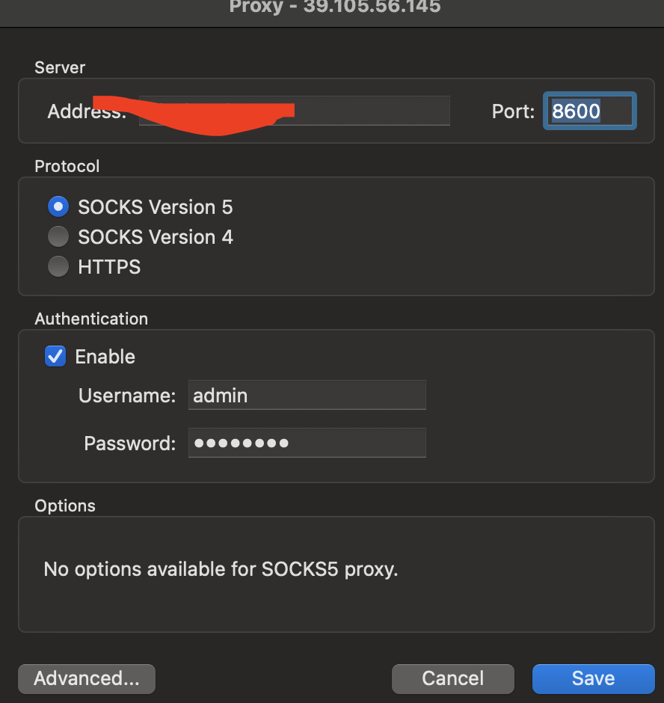664x703 pixels.
Task: Click the "Authentication" section heading
Action: tap(91, 319)
